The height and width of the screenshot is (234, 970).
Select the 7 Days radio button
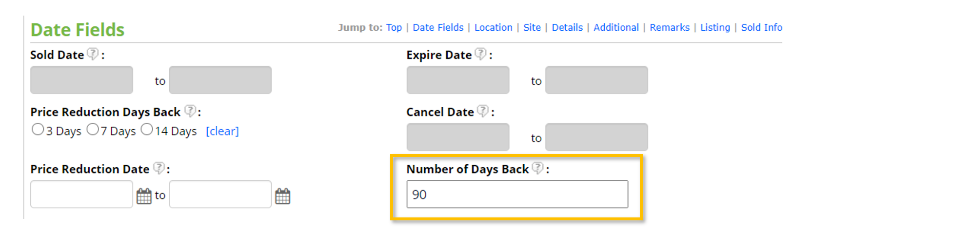coord(93,130)
